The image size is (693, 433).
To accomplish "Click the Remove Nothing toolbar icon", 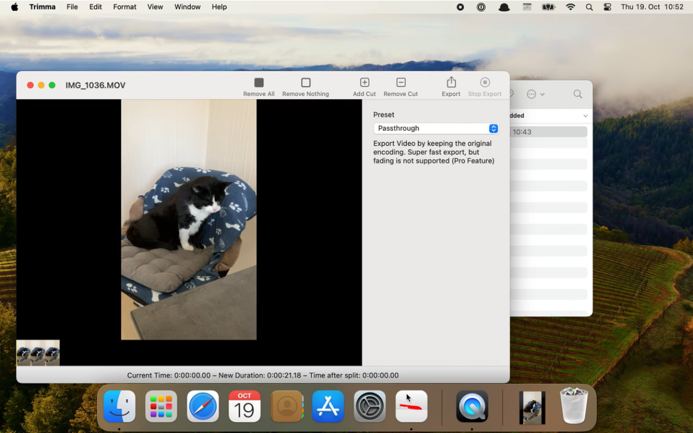I will (x=306, y=83).
